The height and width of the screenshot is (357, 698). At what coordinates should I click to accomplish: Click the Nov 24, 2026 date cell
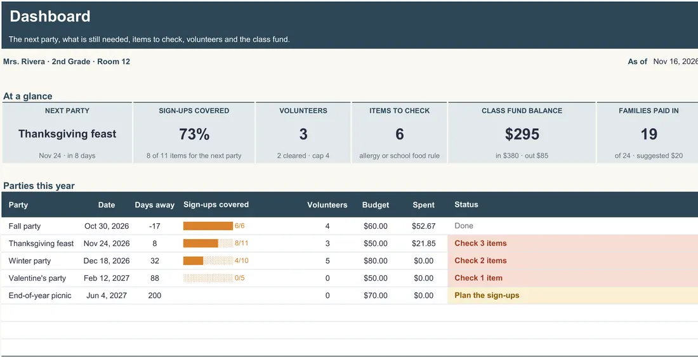(x=107, y=243)
